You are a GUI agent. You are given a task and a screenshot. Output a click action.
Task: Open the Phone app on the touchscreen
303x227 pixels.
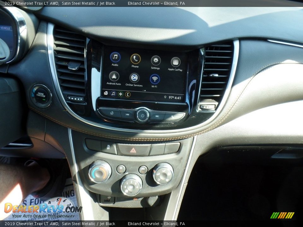point(136,59)
